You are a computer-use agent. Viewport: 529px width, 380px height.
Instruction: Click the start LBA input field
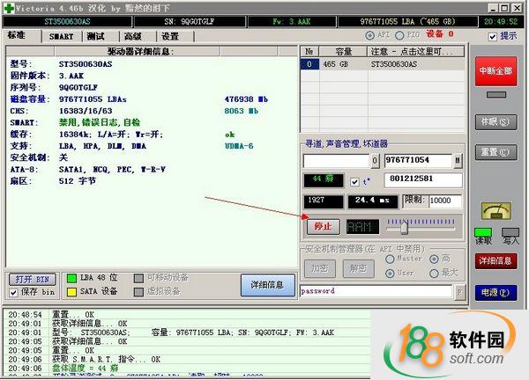click(337, 161)
